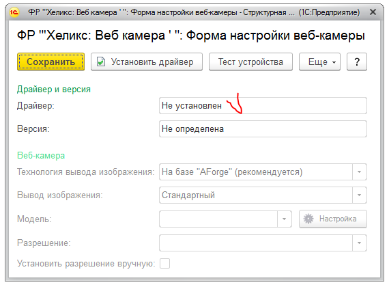The width and height of the screenshot is (389, 287).
Task: Open the Разрешение dropdown arrow
Action: pos(359,243)
